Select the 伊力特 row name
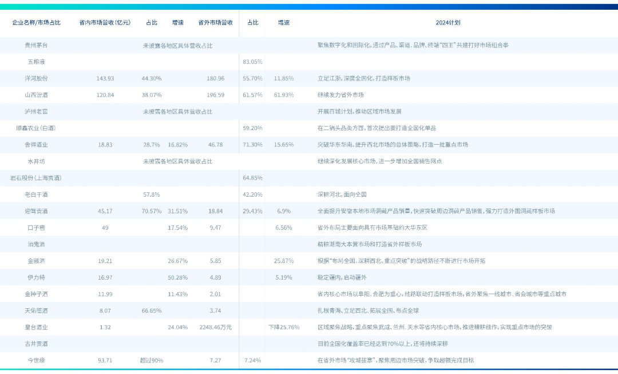Image resolution: width=618 pixels, height=374 pixels. 36,277
